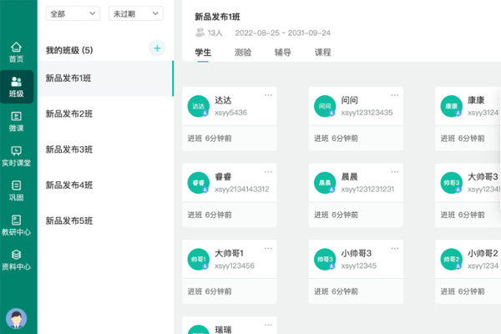The height and width of the screenshot is (334, 501).
Task: Switch to the 辅导 tab
Action: pyautogui.click(x=283, y=53)
